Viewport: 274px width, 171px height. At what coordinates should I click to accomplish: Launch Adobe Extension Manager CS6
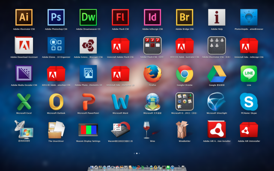click(x=88, y=45)
